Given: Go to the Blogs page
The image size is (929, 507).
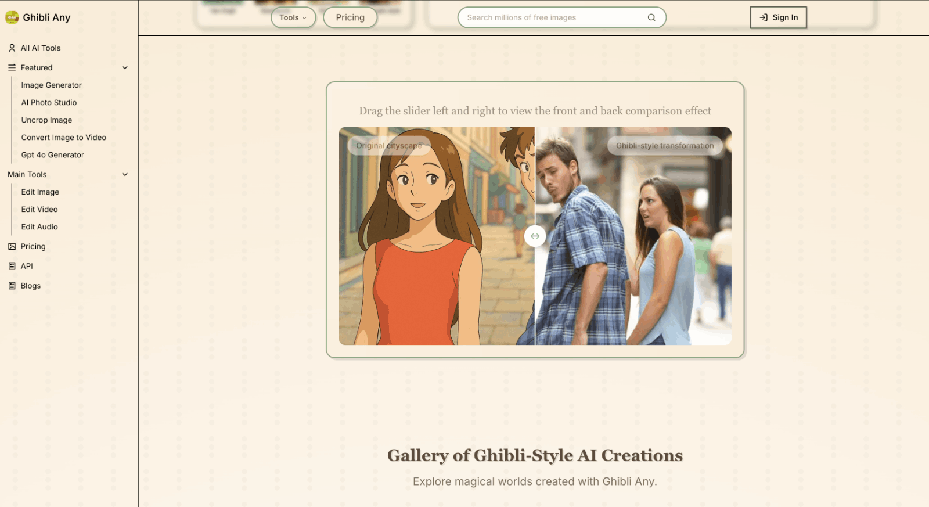Looking at the screenshot, I should click(31, 286).
